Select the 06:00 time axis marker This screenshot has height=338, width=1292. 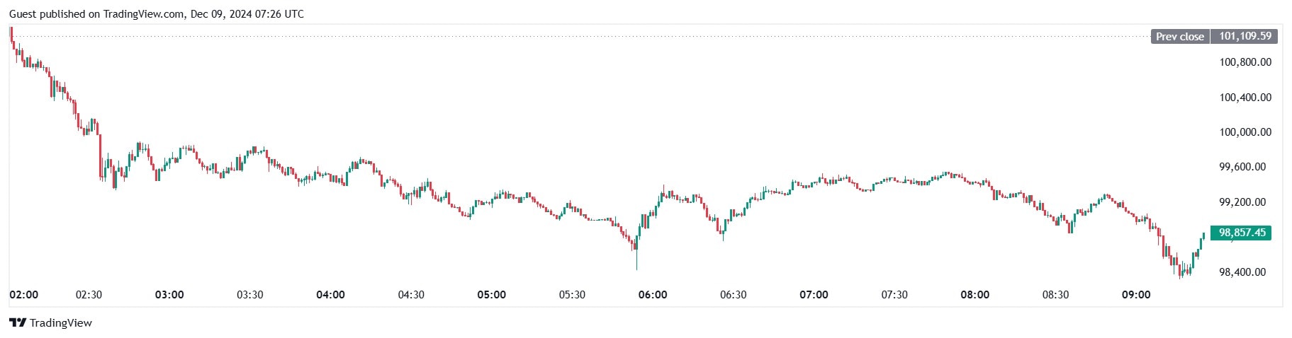653,295
